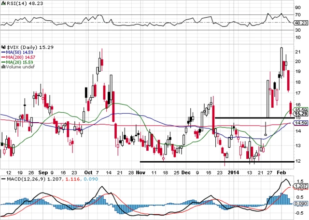This screenshot has height=220, width=309.
Task: Click the 14.59 value tag on price axis
Action: (x=301, y=123)
